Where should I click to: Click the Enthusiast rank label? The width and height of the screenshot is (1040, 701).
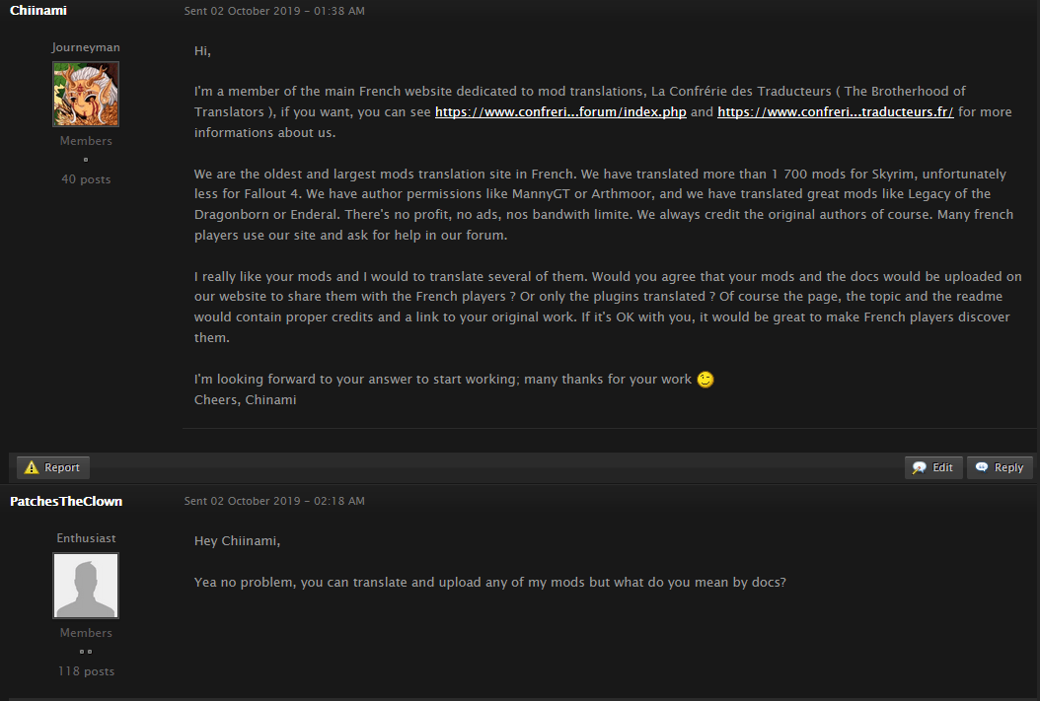[86, 538]
